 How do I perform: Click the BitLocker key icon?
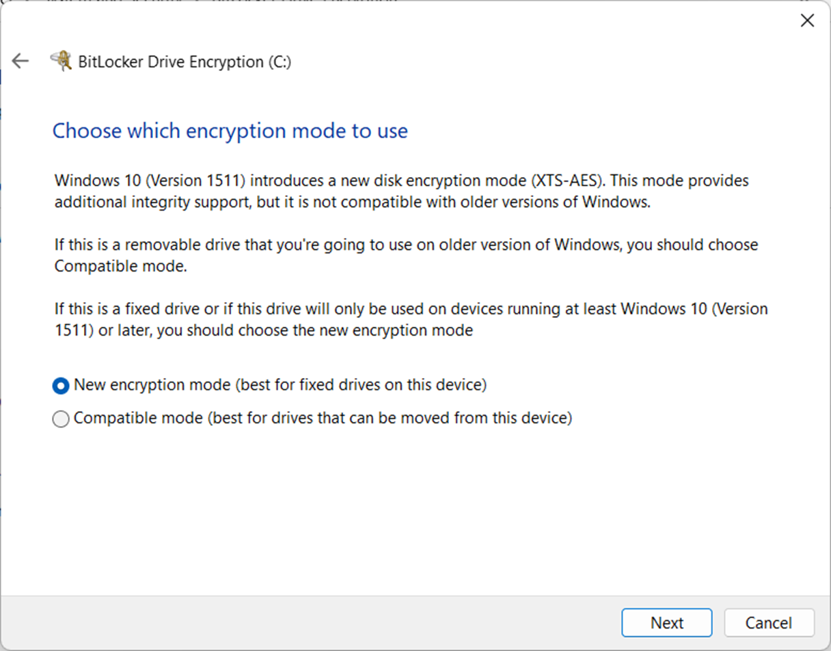(62, 62)
